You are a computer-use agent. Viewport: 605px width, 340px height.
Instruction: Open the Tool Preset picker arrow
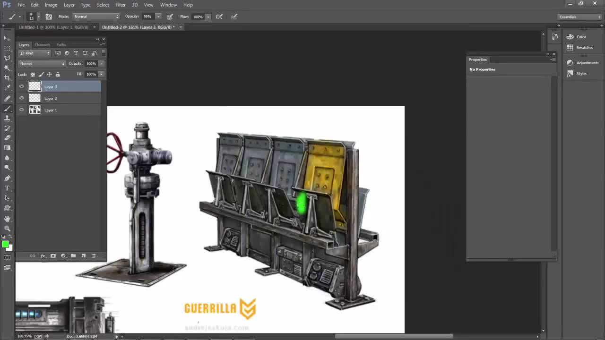pos(19,17)
